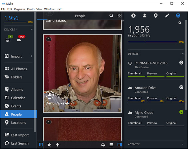Viewport: 188px width, 149px height.
Task: Open Last Search
Action: point(18,143)
